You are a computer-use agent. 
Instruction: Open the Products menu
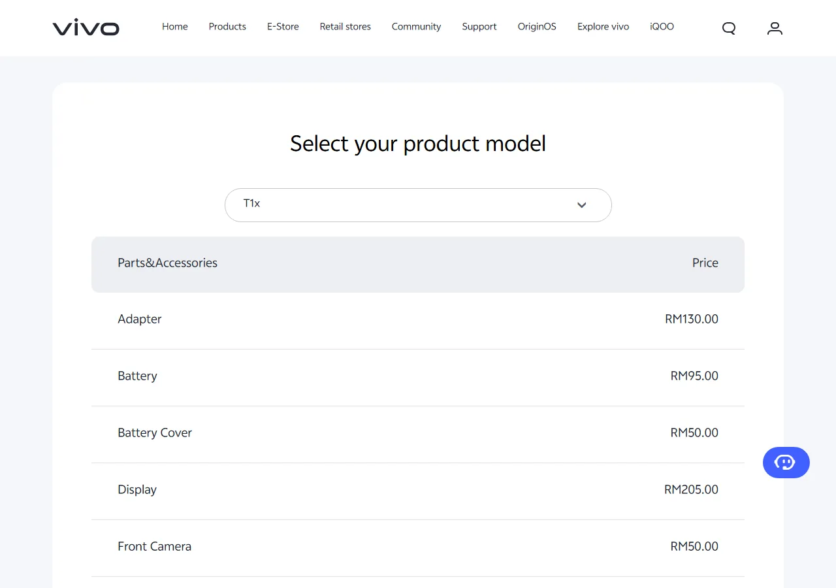(x=227, y=27)
